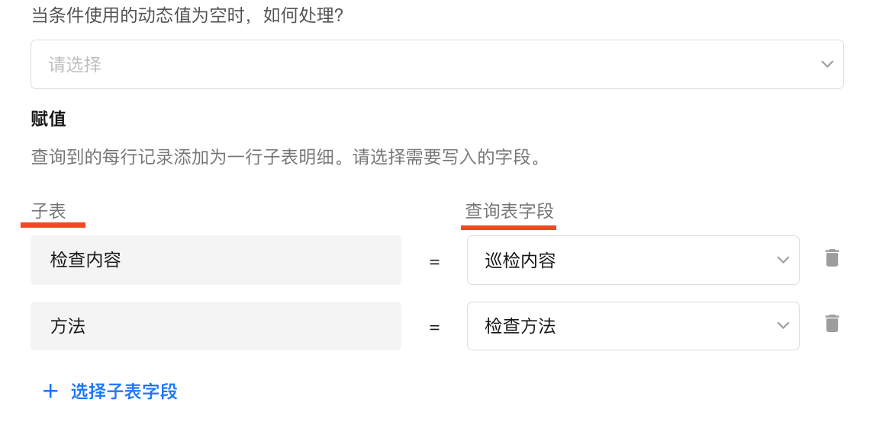873x425 pixels.
Task: Delete the 检查内容 mapping row
Action: point(832,258)
